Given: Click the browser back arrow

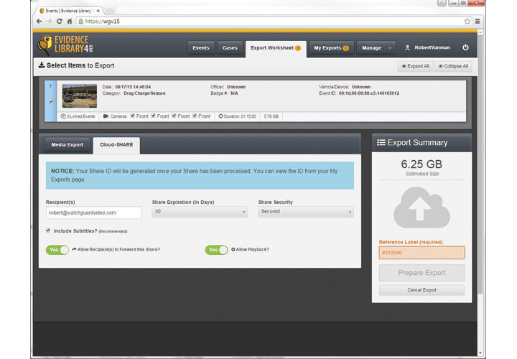Looking at the screenshot, I should coord(39,22).
